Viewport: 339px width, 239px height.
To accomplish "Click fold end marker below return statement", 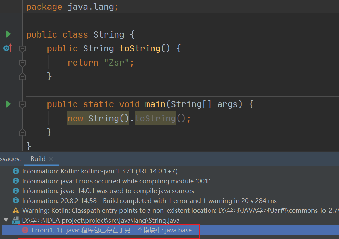I will (x=22, y=77).
